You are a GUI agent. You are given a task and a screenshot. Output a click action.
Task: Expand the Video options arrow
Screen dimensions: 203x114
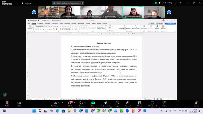(24, 103)
